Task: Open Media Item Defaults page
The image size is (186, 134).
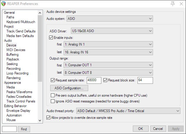Action: point(20,36)
